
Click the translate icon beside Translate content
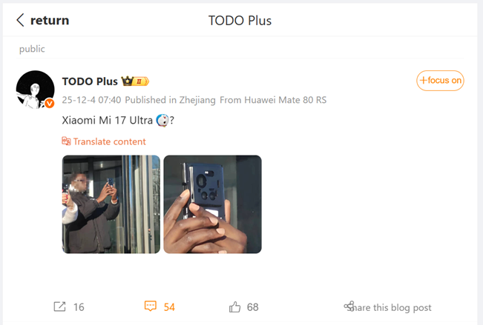(66, 141)
